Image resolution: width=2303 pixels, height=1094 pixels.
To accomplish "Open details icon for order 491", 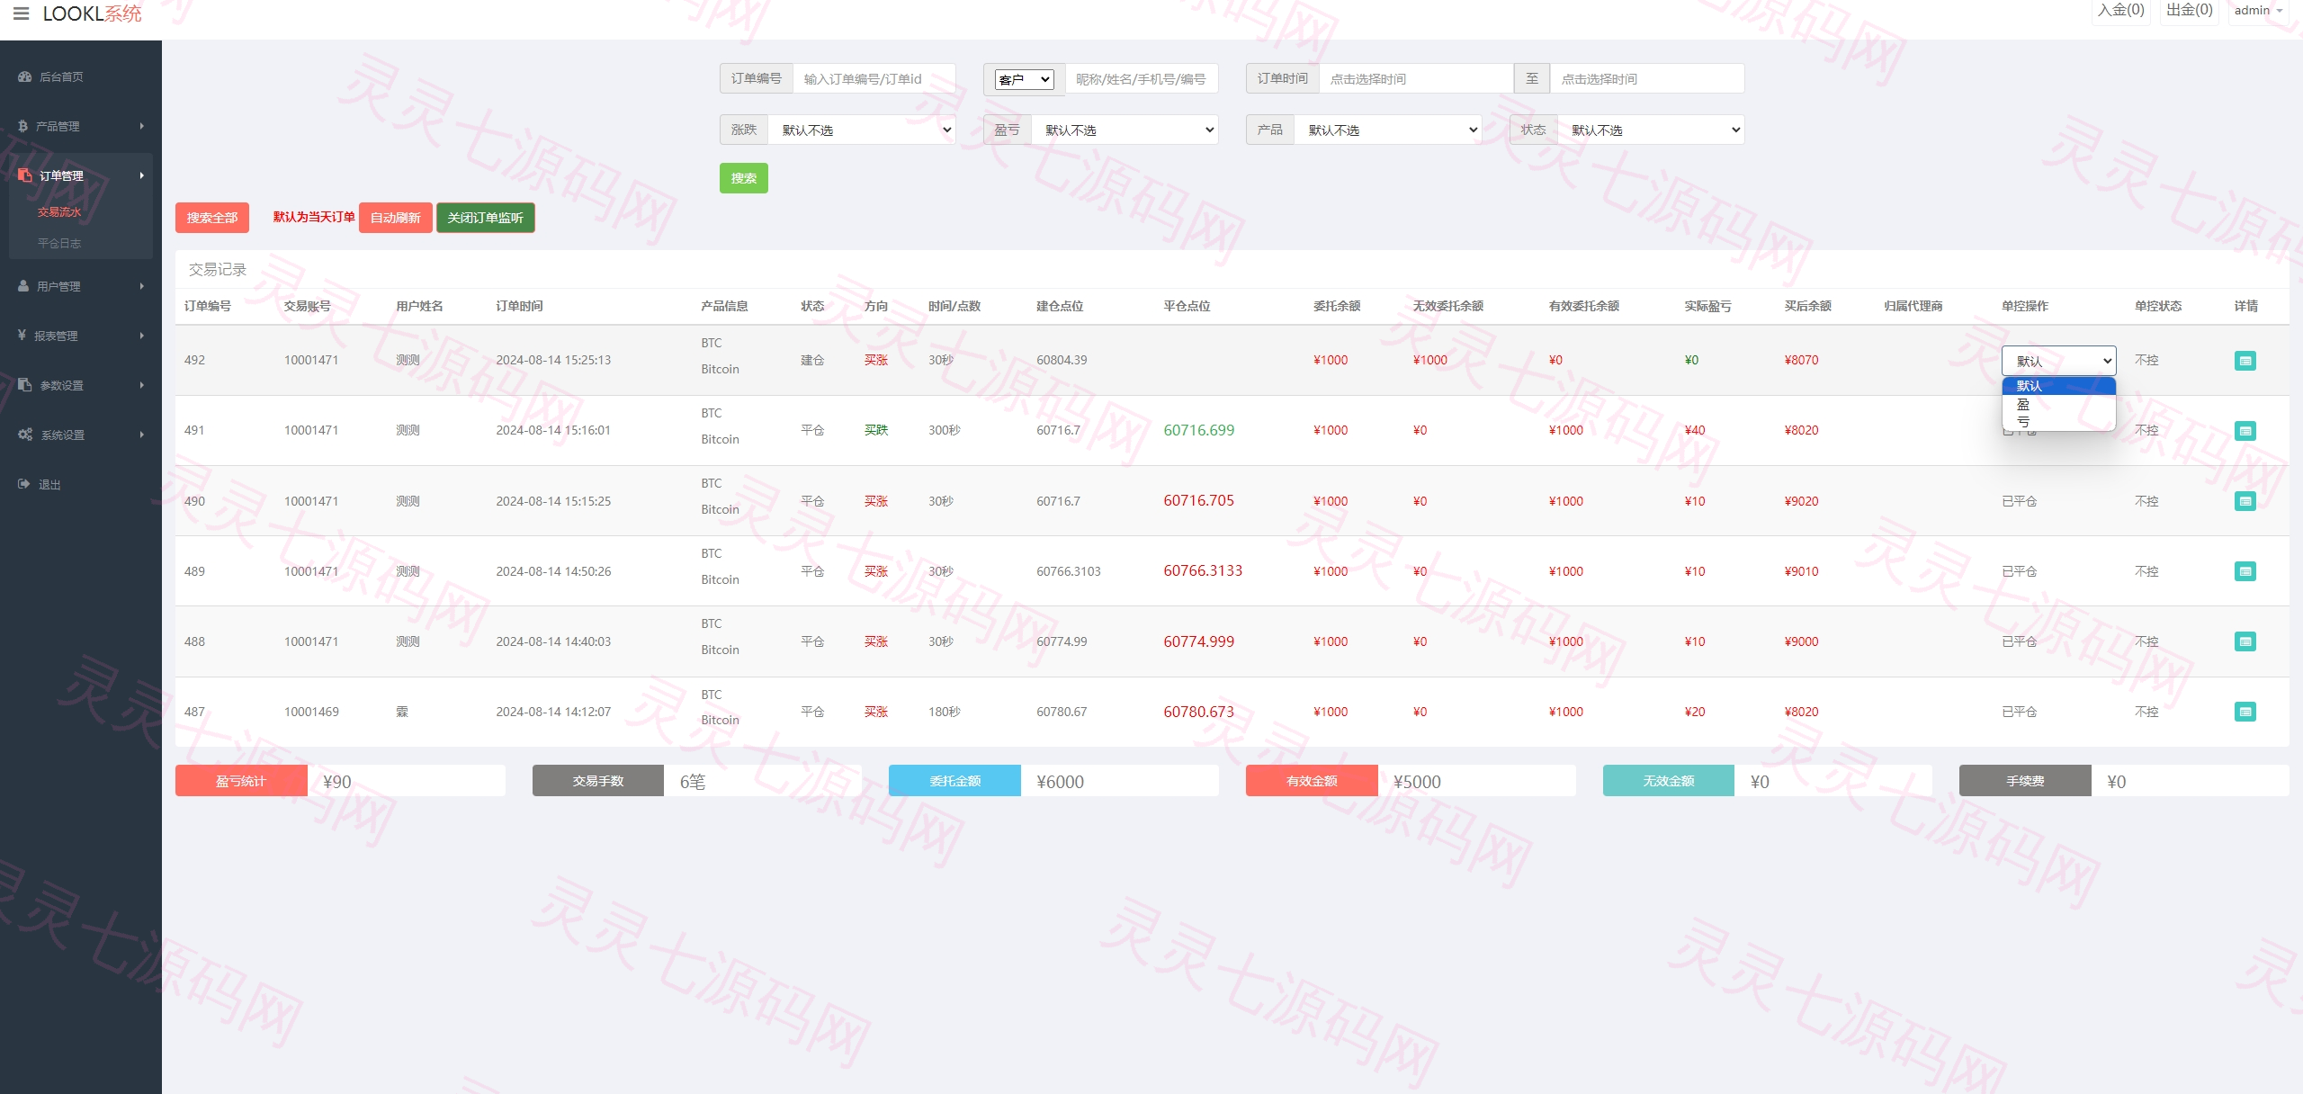I will pos(2245,431).
